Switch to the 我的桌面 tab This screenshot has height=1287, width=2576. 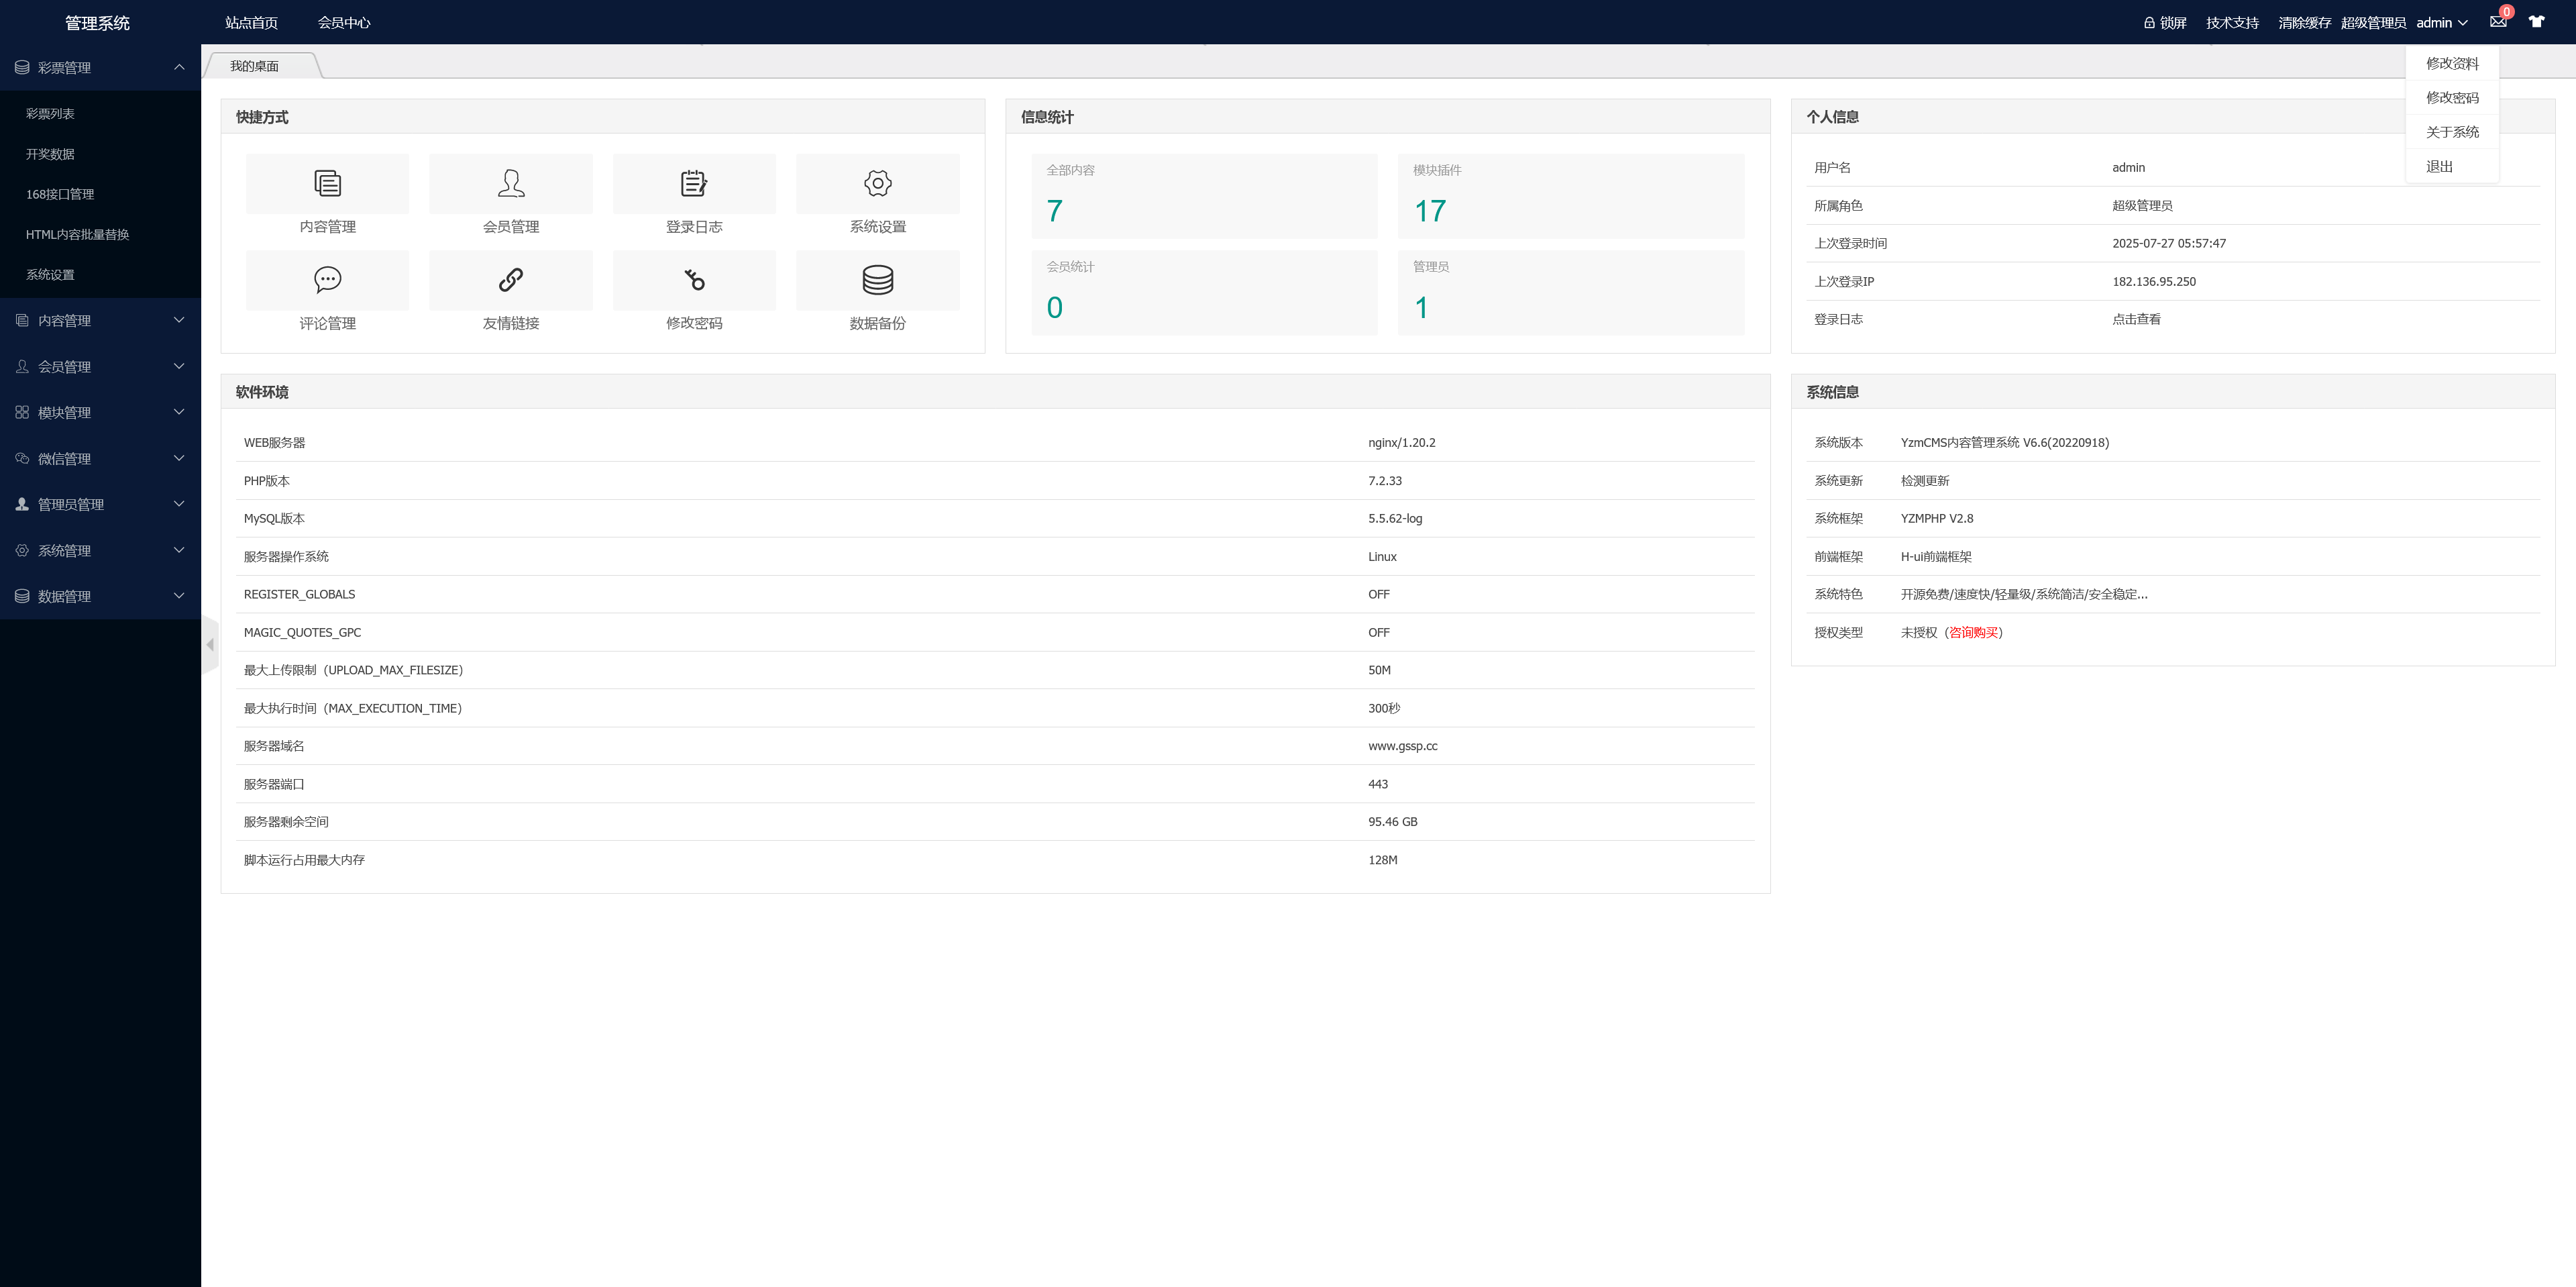254,66
